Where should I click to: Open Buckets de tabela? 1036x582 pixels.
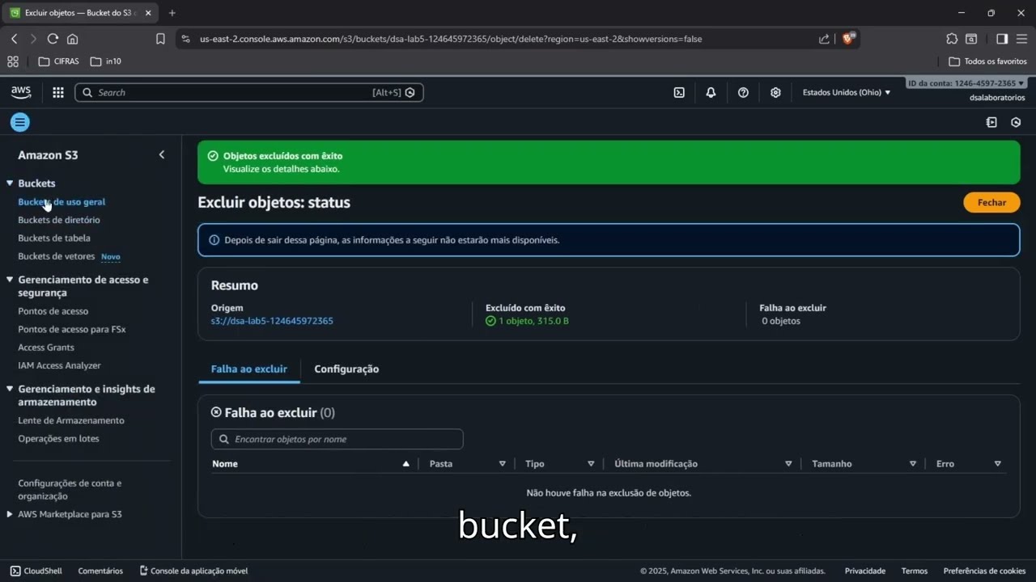click(x=54, y=238)
